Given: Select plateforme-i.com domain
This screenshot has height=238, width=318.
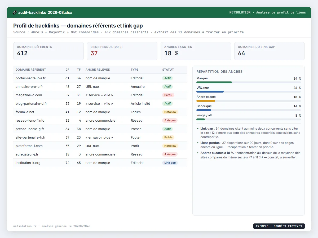Looking at the screenshot, I should coord(29,146).
